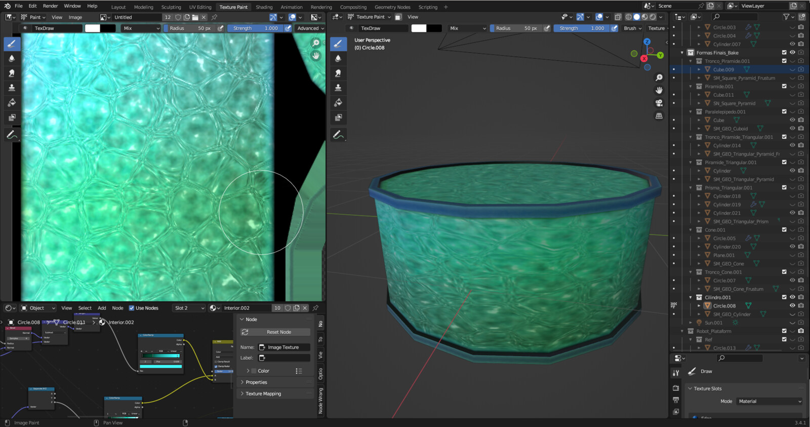This screenshot has height=427, width=810.
Task: Uncheck the Formas Finais_Bake collection checkbox
Action: pos(784,53)
